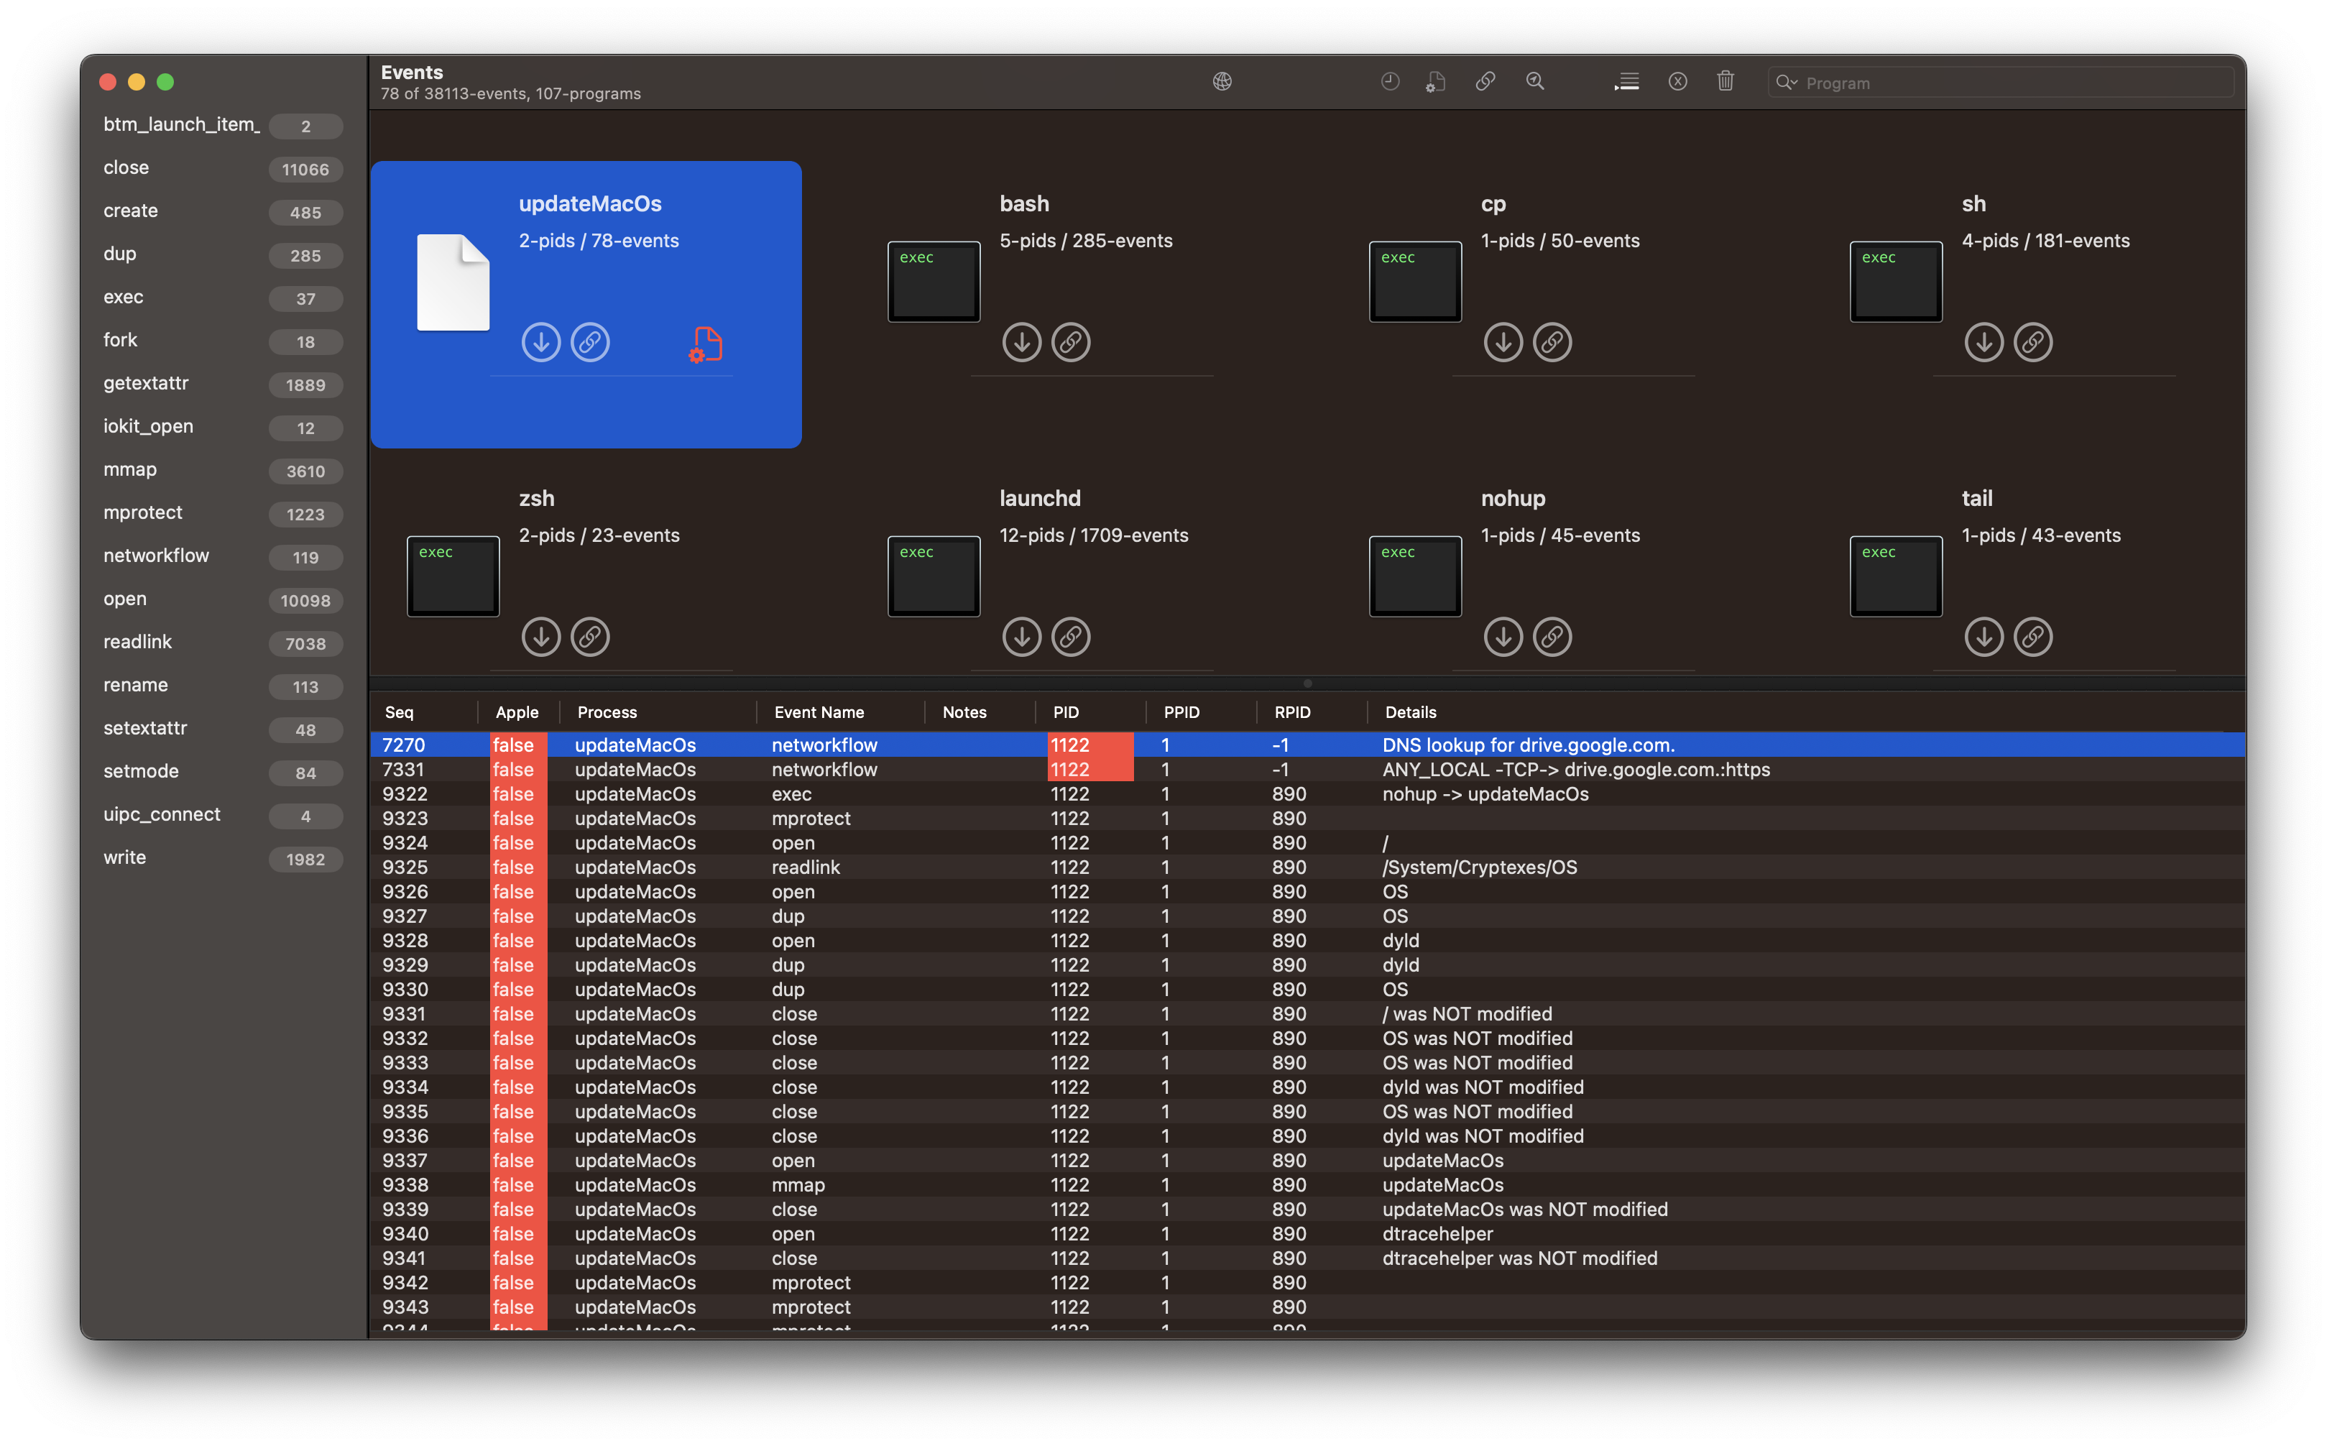Click the 10098 badge beside open
Screen dimensions: 2327x1446
[x=305, y=601]
